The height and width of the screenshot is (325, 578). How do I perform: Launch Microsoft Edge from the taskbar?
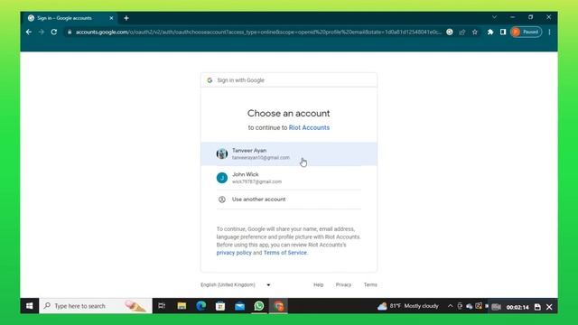[200, 306]
